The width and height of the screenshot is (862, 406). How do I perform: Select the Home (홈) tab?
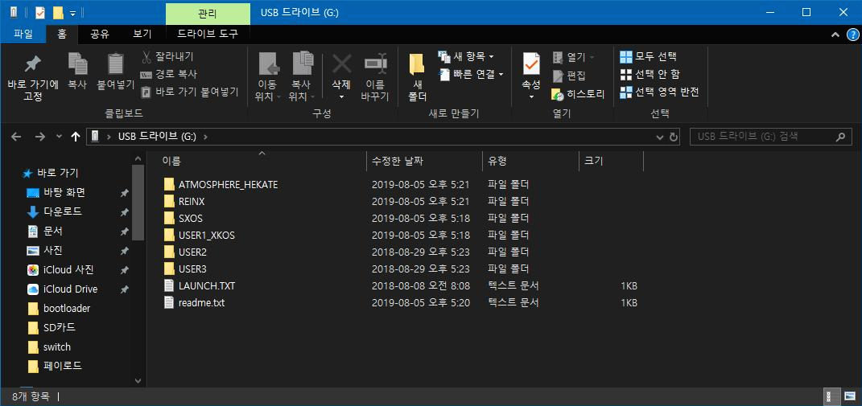62,34
